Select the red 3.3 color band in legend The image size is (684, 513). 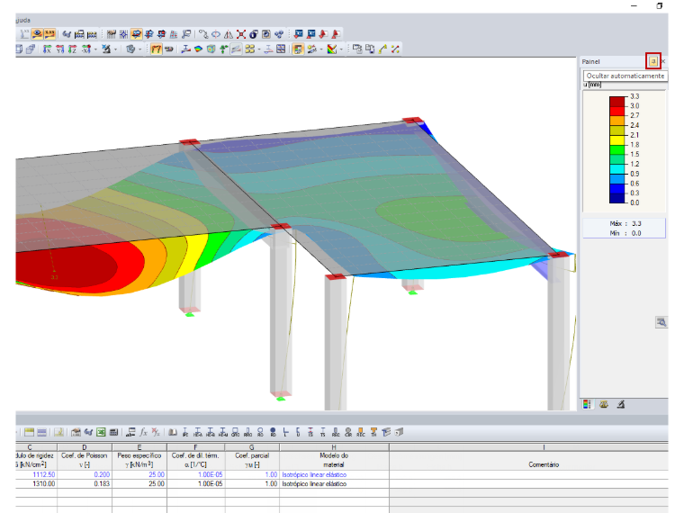(616, 101)
